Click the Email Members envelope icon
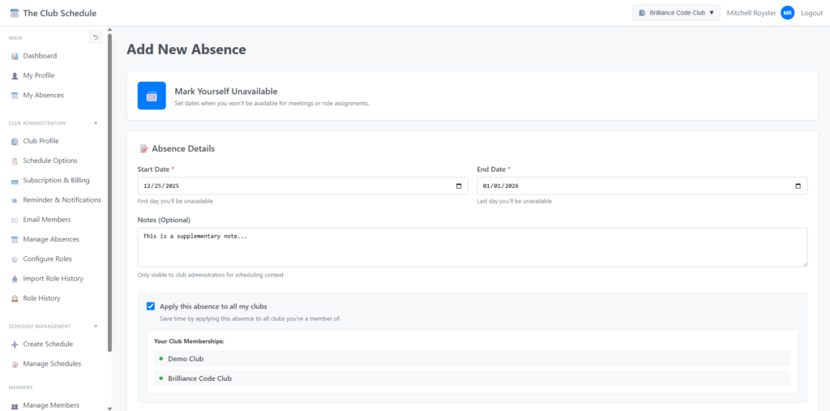The image size is (830, 411). click(x=15, y=220)
